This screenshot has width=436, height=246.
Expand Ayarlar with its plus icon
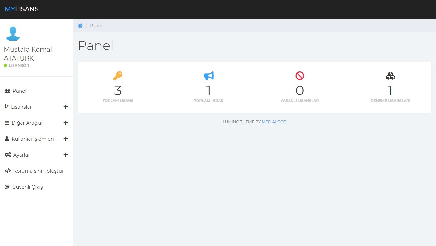tap(66, 155)
